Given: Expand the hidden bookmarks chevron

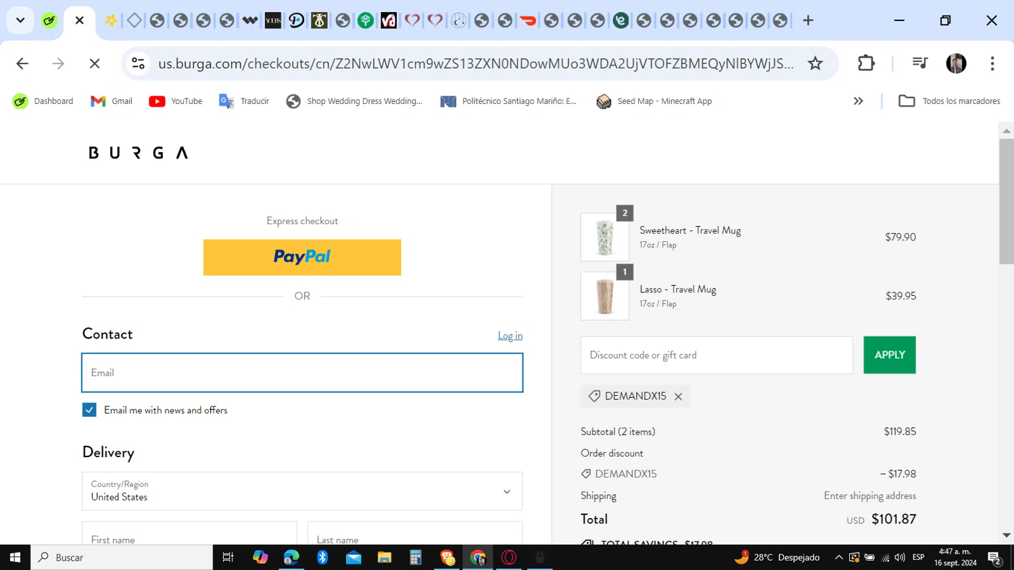Looking at the screenshot, I should (858, 101).
